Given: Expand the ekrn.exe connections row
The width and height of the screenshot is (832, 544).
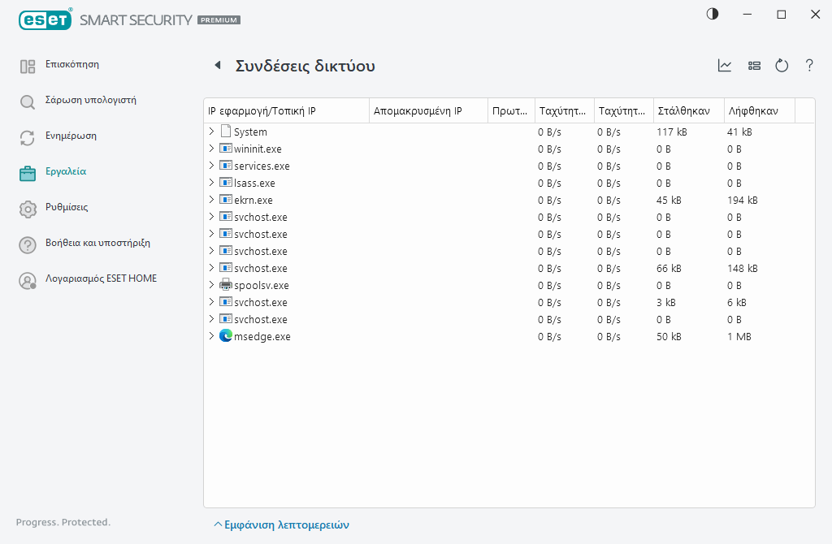Looking at the screenshot, I should [211, 200].
